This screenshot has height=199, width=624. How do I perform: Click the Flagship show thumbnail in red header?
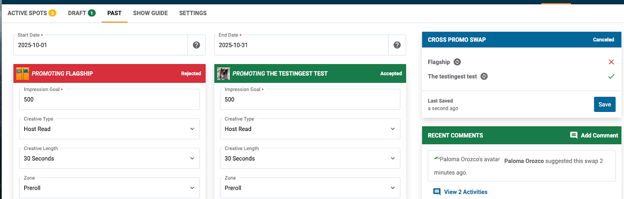pyautogui.click(x=23, y=73)
